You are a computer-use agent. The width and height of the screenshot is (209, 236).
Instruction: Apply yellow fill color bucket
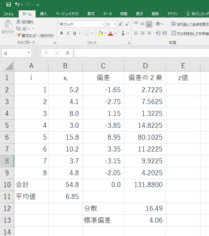(100, 33)
